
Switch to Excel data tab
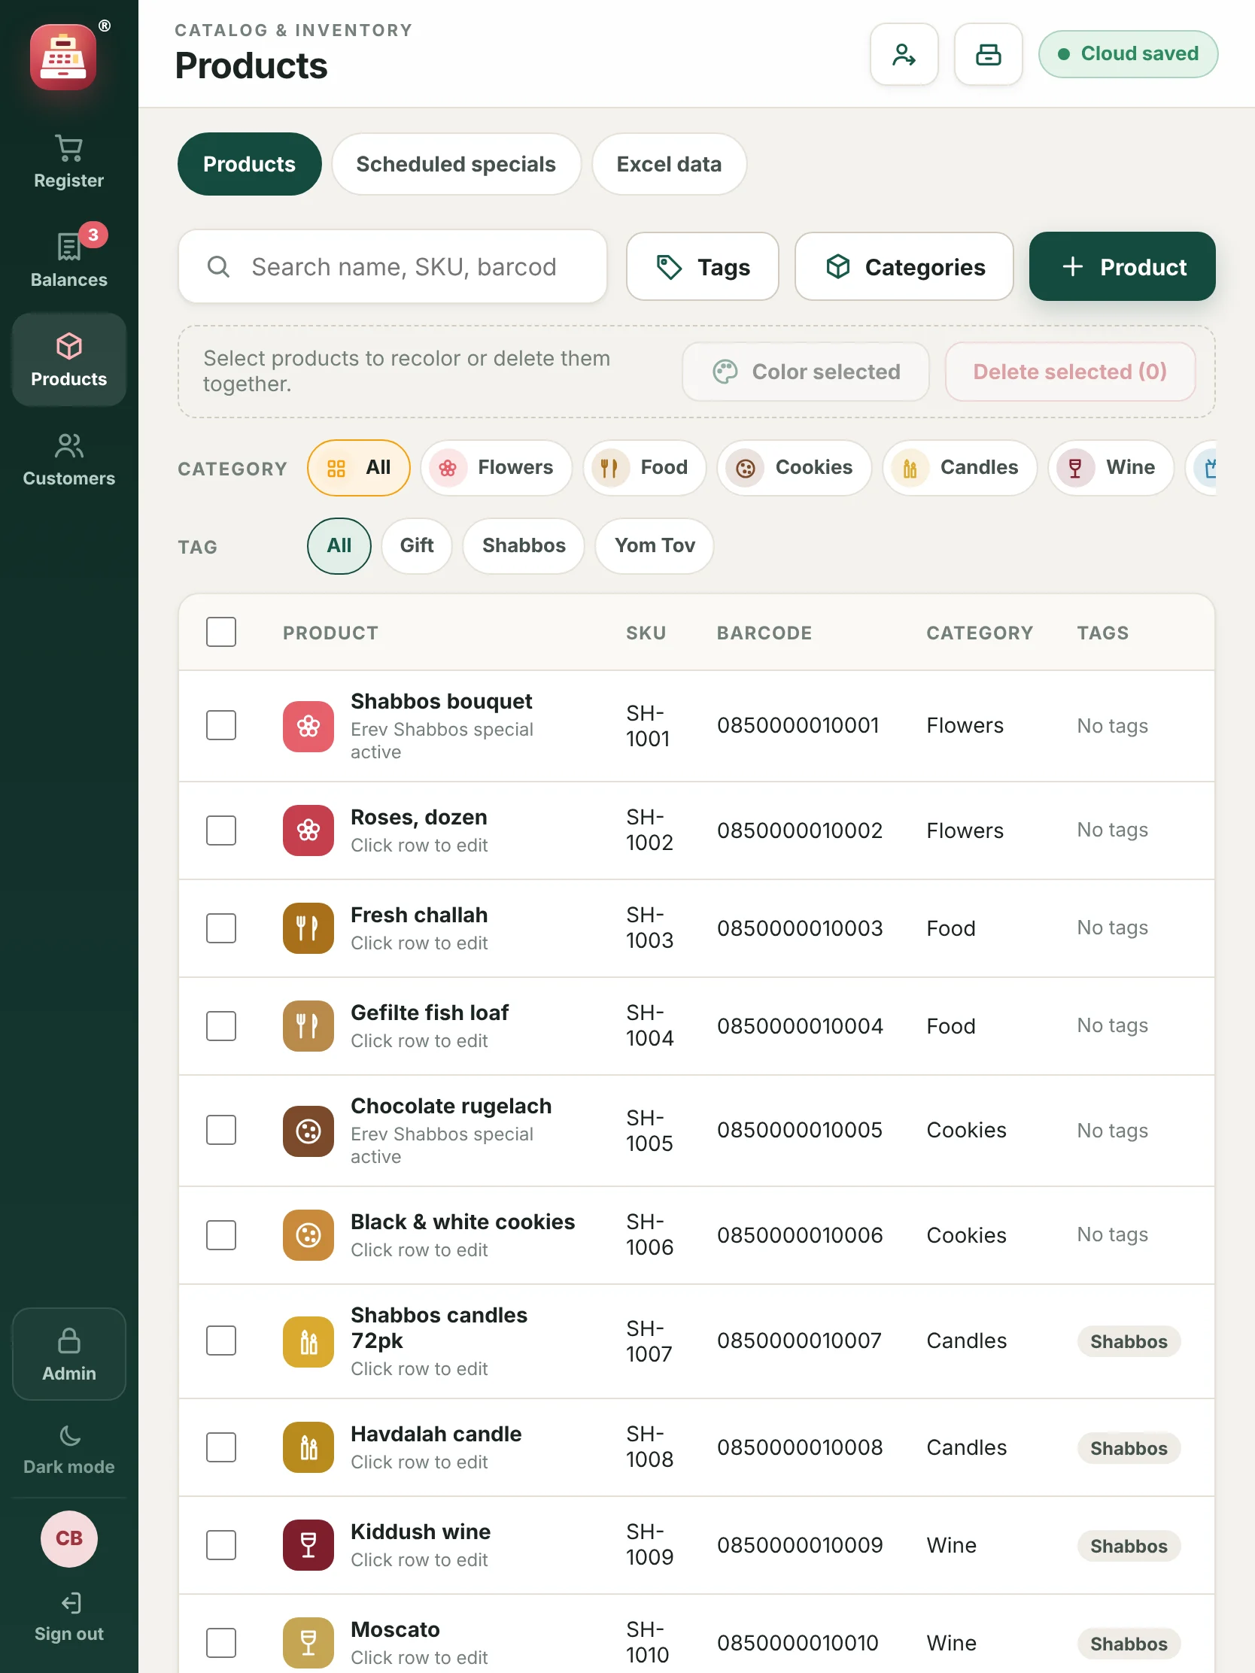tap(669, 164)
